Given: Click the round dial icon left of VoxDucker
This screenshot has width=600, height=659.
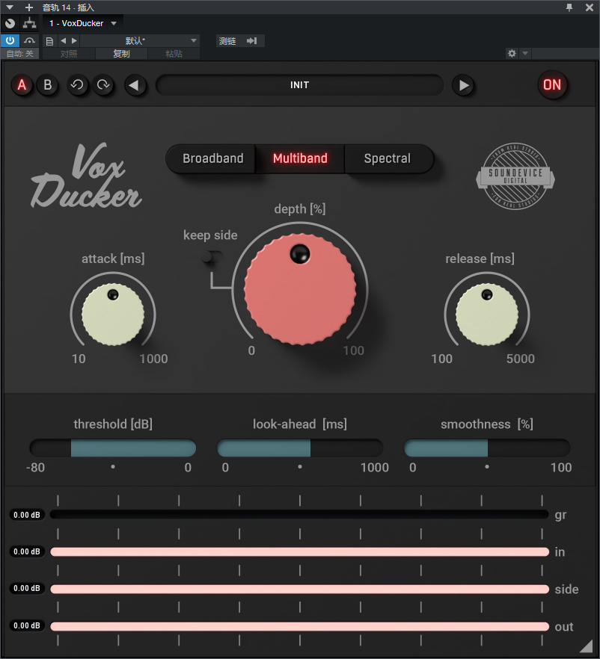Looking at the screenshot, I should coord(10,24).
